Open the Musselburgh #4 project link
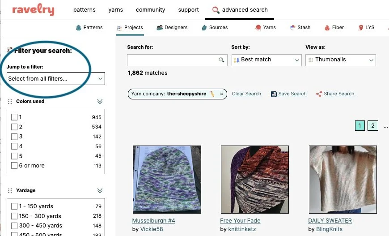Screen dimensions: 389x236 (x=153, y=221)
